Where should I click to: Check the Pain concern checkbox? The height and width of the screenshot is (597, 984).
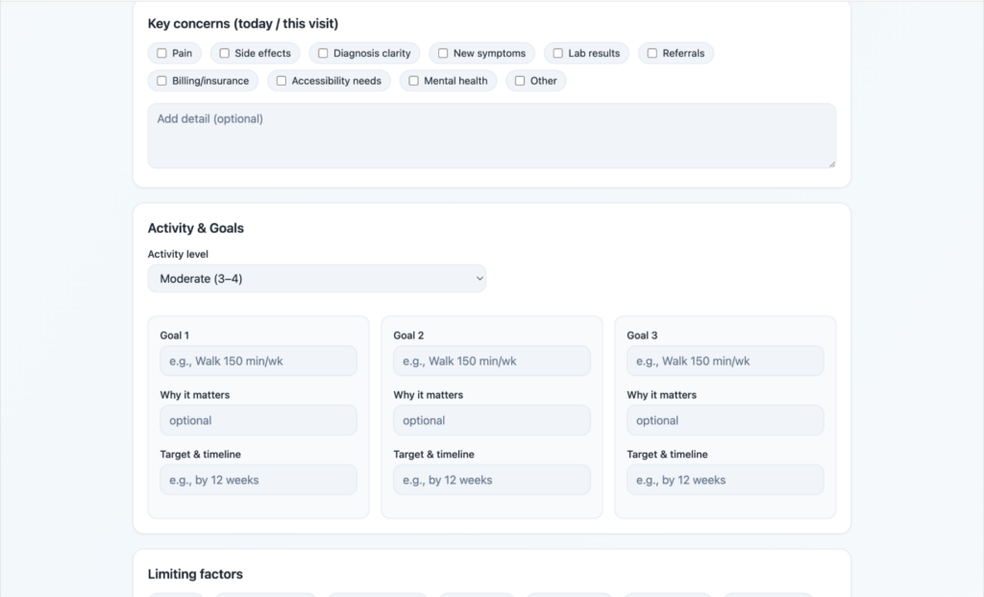(162, 54)
